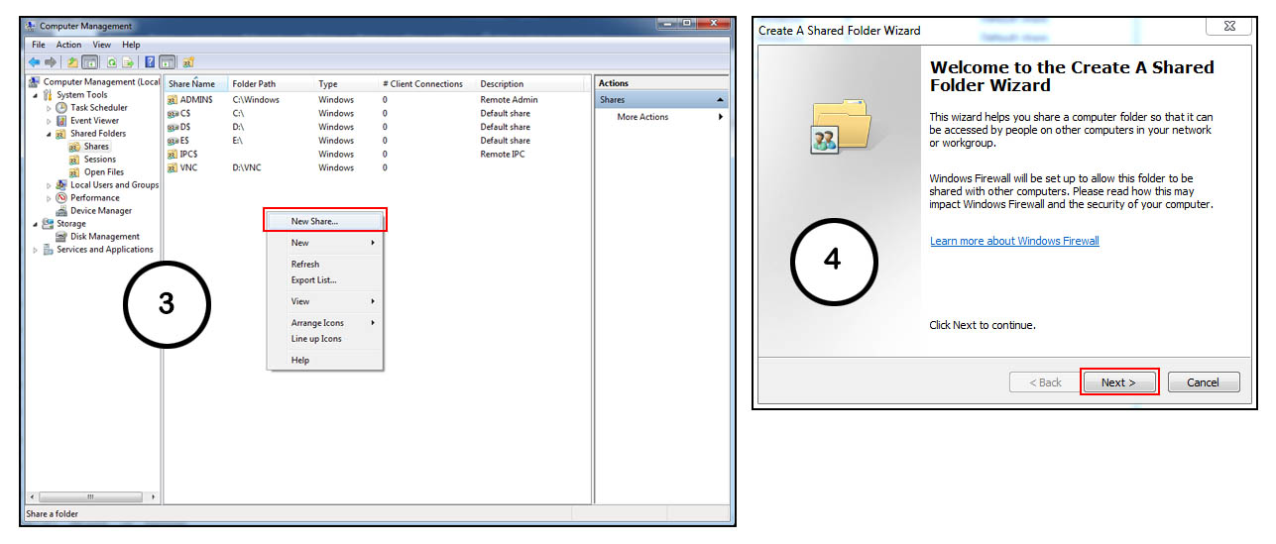
Task: Click the Back arrow toolbar icon
Action: click(35, 61)
